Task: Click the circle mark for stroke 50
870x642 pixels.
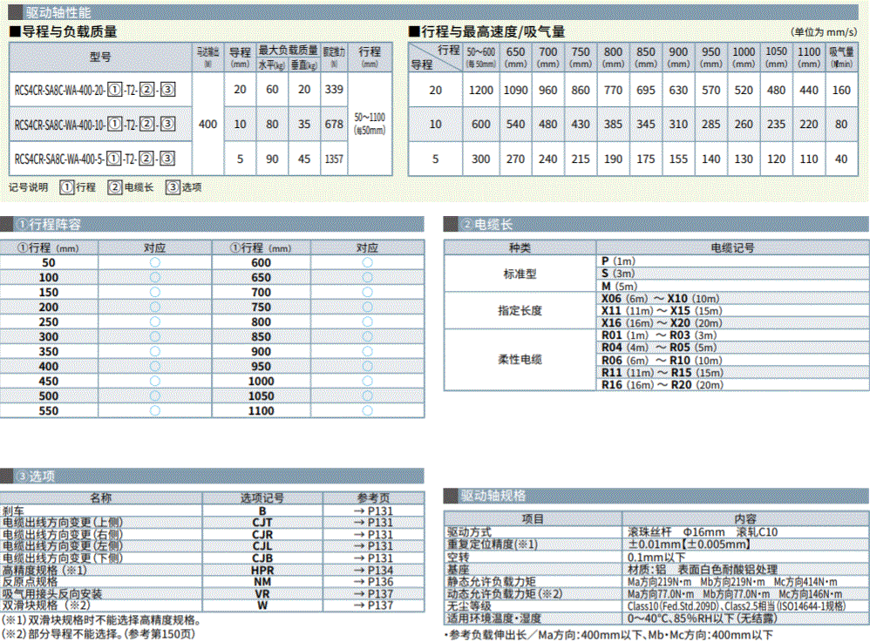Action: point(155,263)
